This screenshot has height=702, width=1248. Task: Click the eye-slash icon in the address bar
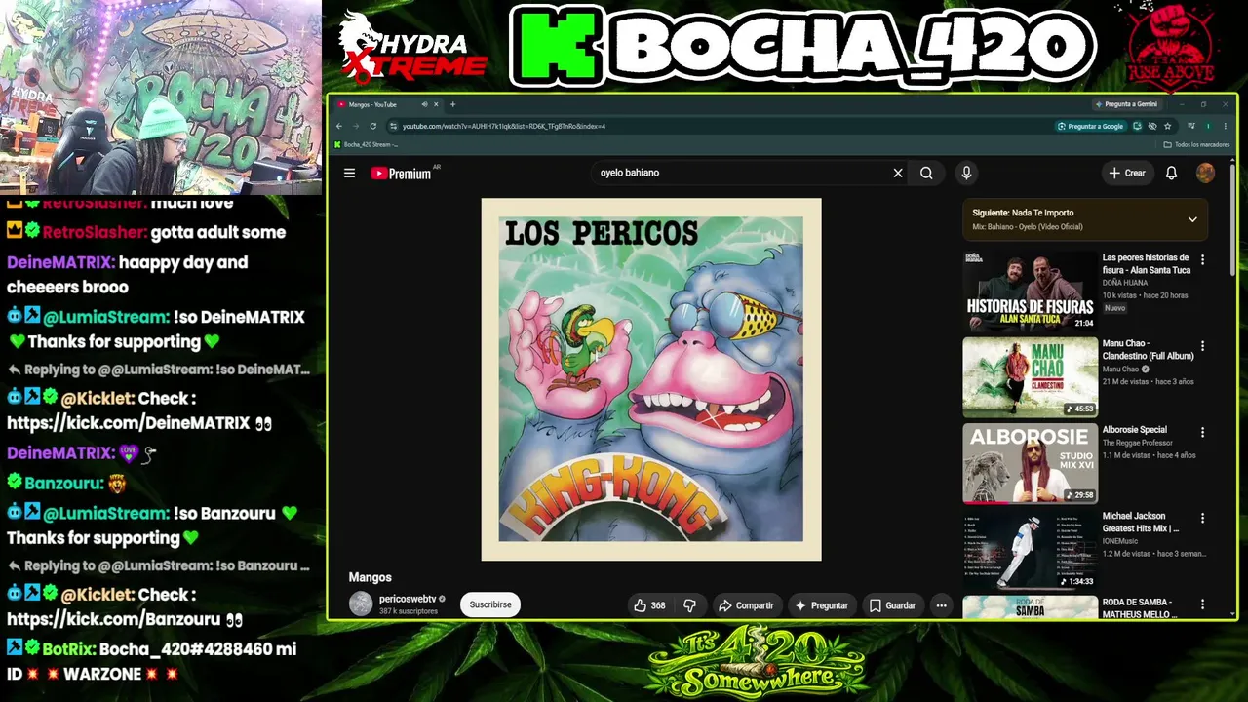click(1152, 126)
